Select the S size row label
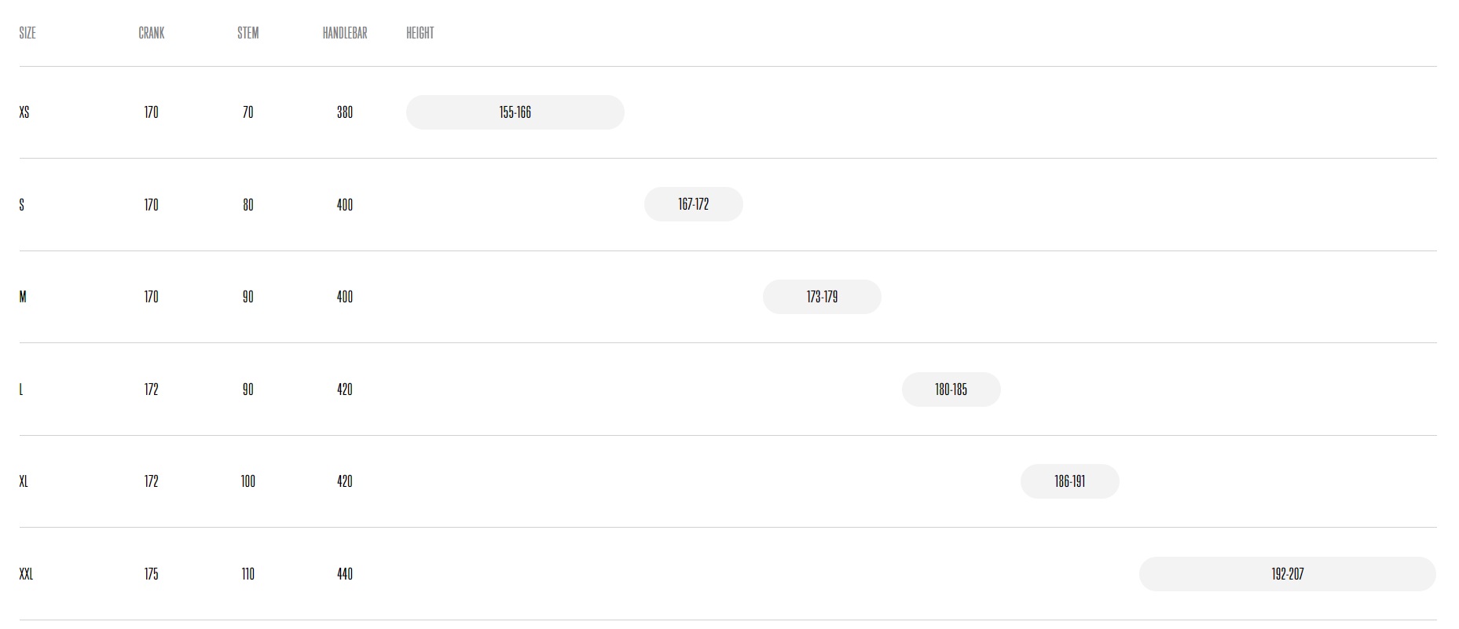Image resolution: width=1459 pixels, height=629 pixels. click(x=22, y=205)
